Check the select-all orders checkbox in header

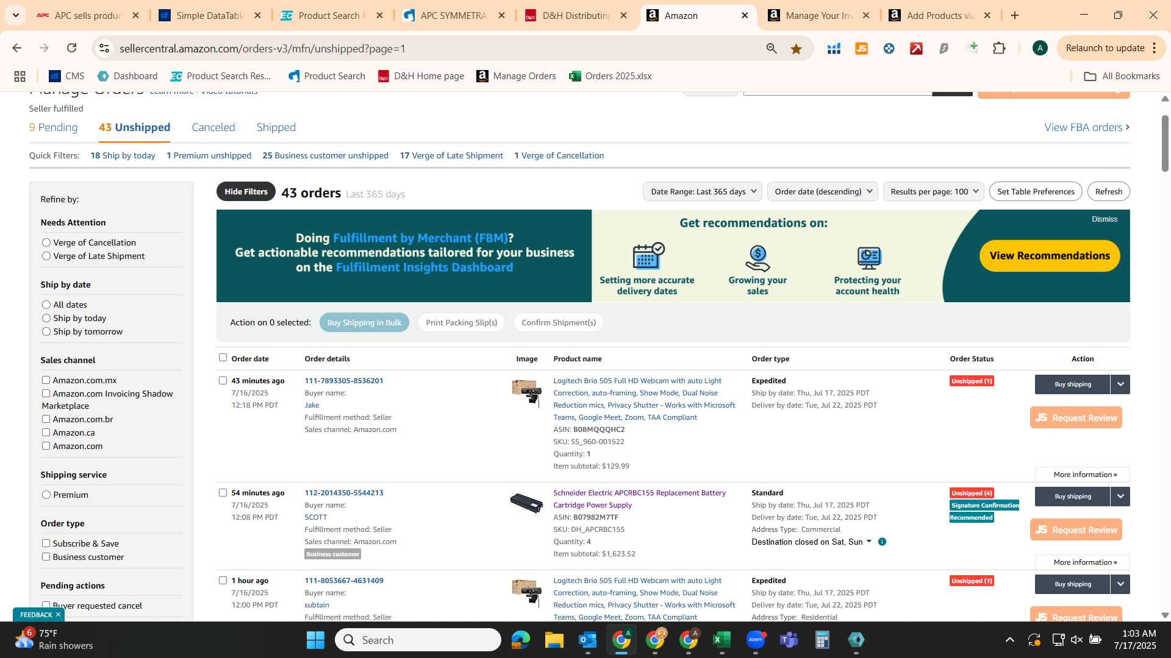[x=223, y=358]
